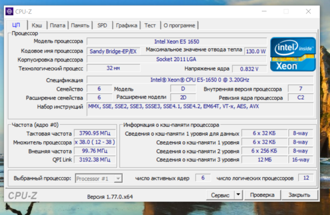Click the Проверка button
330x215 pixels.
click(x=262, y=195)
